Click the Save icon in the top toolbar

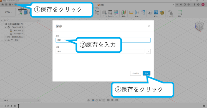click(x=16, y=5)
